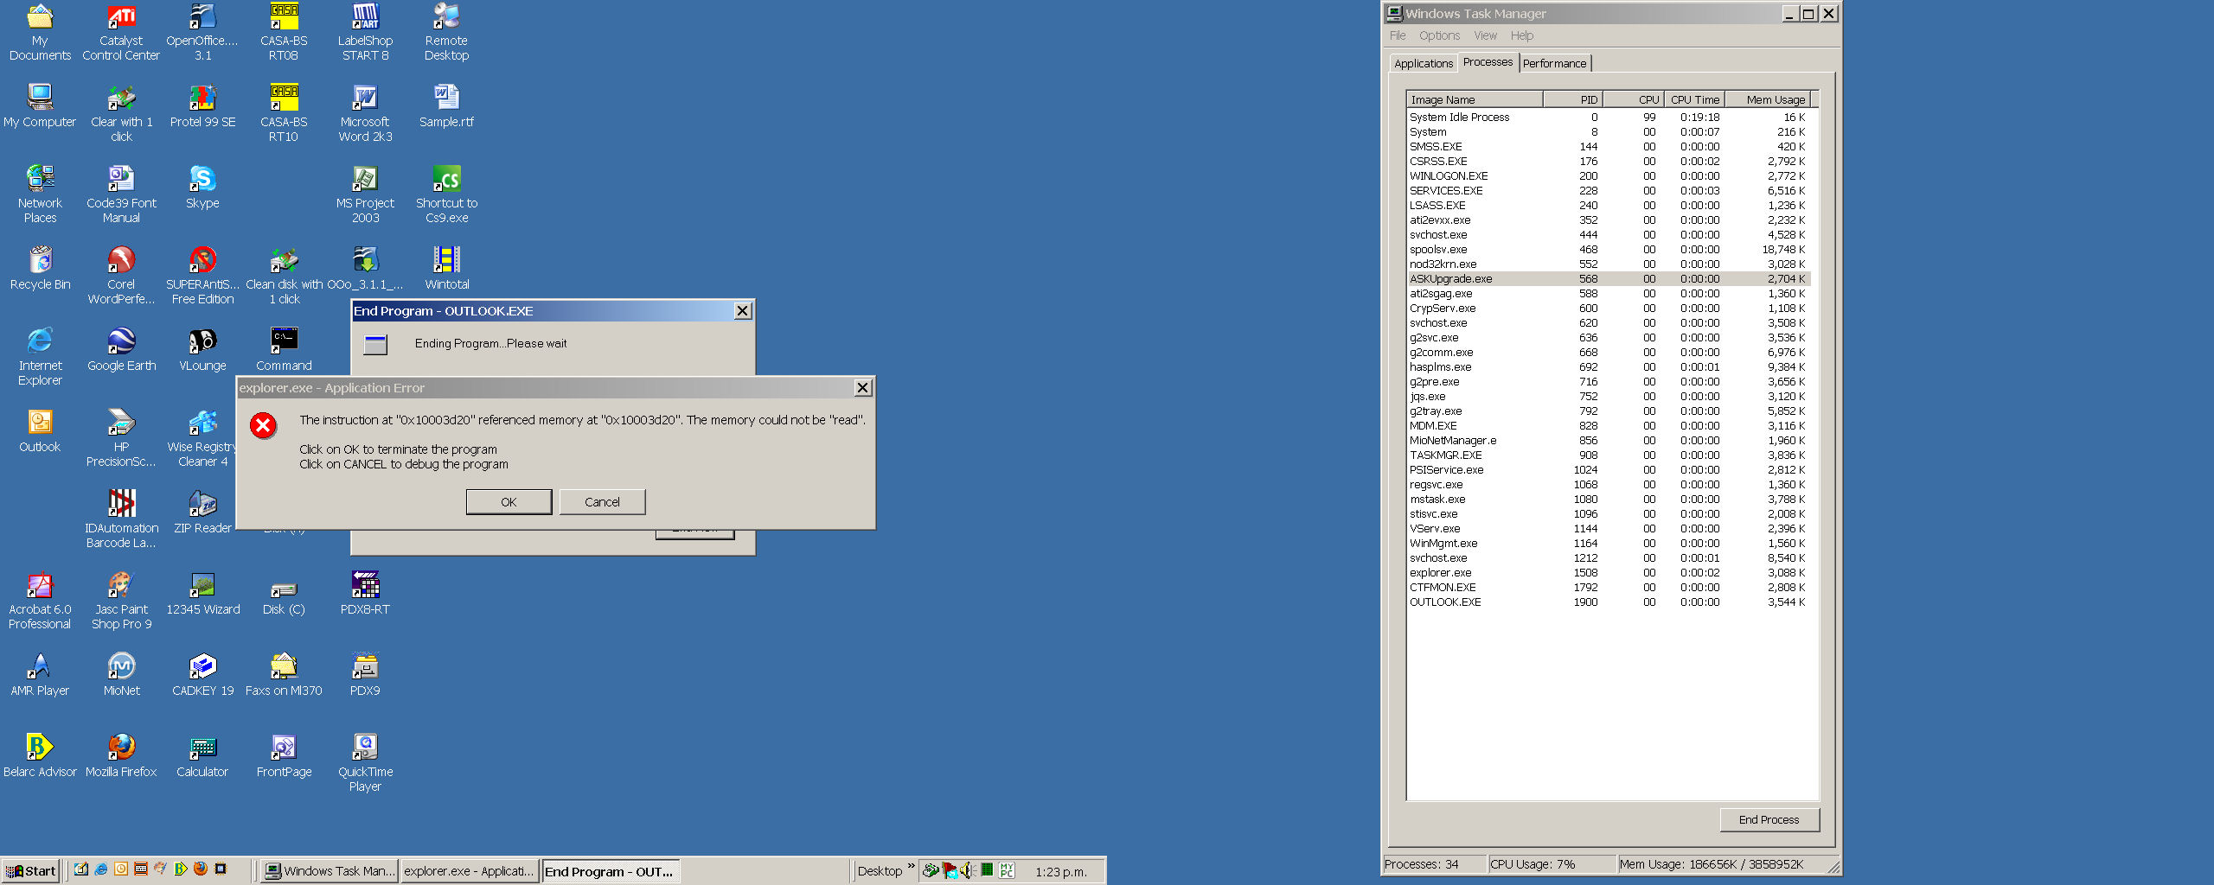This screenshot has width=2214, height=885.
Task: Open the Microsoft Word 2k3 shortcut
Action: click(365, 113)
